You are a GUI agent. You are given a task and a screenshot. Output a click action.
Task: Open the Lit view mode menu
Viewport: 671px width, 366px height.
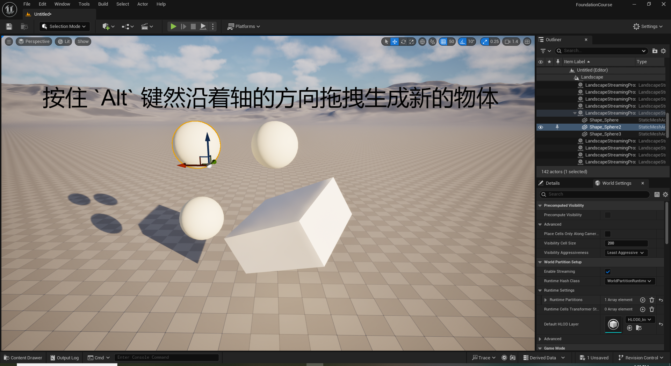point(64,42)
